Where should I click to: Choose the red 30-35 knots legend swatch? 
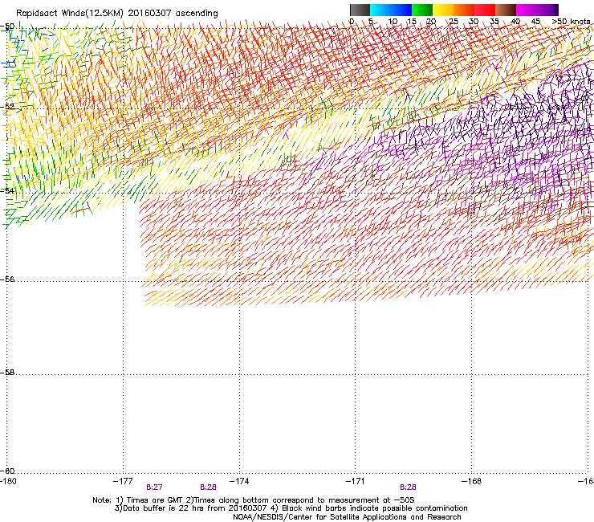coord(485,10)
